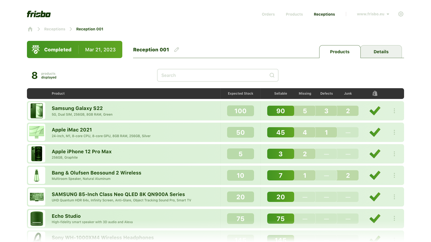Click the Defects column header
The image size is (431, 242).
point(326,94)
